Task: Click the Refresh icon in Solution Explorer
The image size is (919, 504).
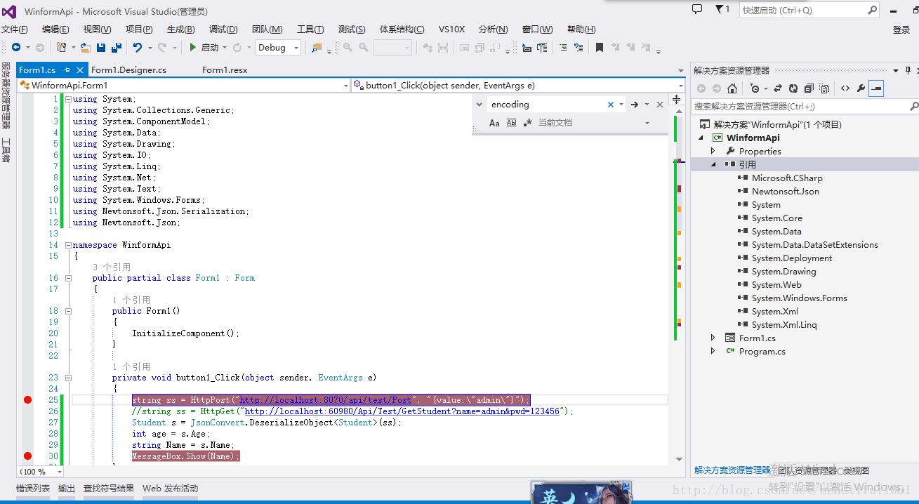Action: (793, 88)
